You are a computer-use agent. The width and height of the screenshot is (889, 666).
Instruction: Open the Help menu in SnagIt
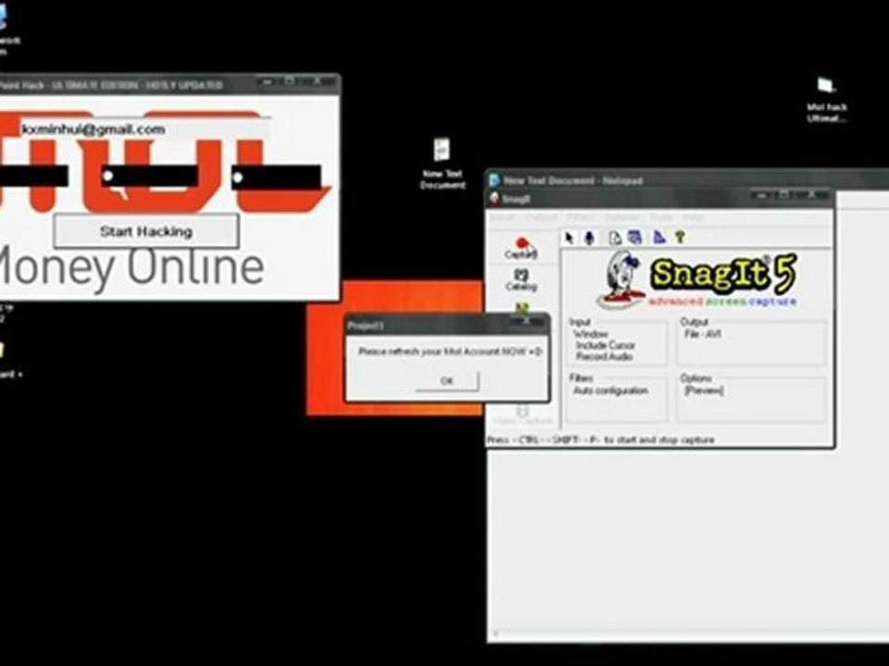pos(693,217)
